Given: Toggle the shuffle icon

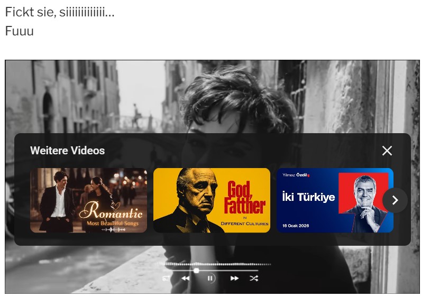Looking at the screenshot, I should click(x=254, y=278).
